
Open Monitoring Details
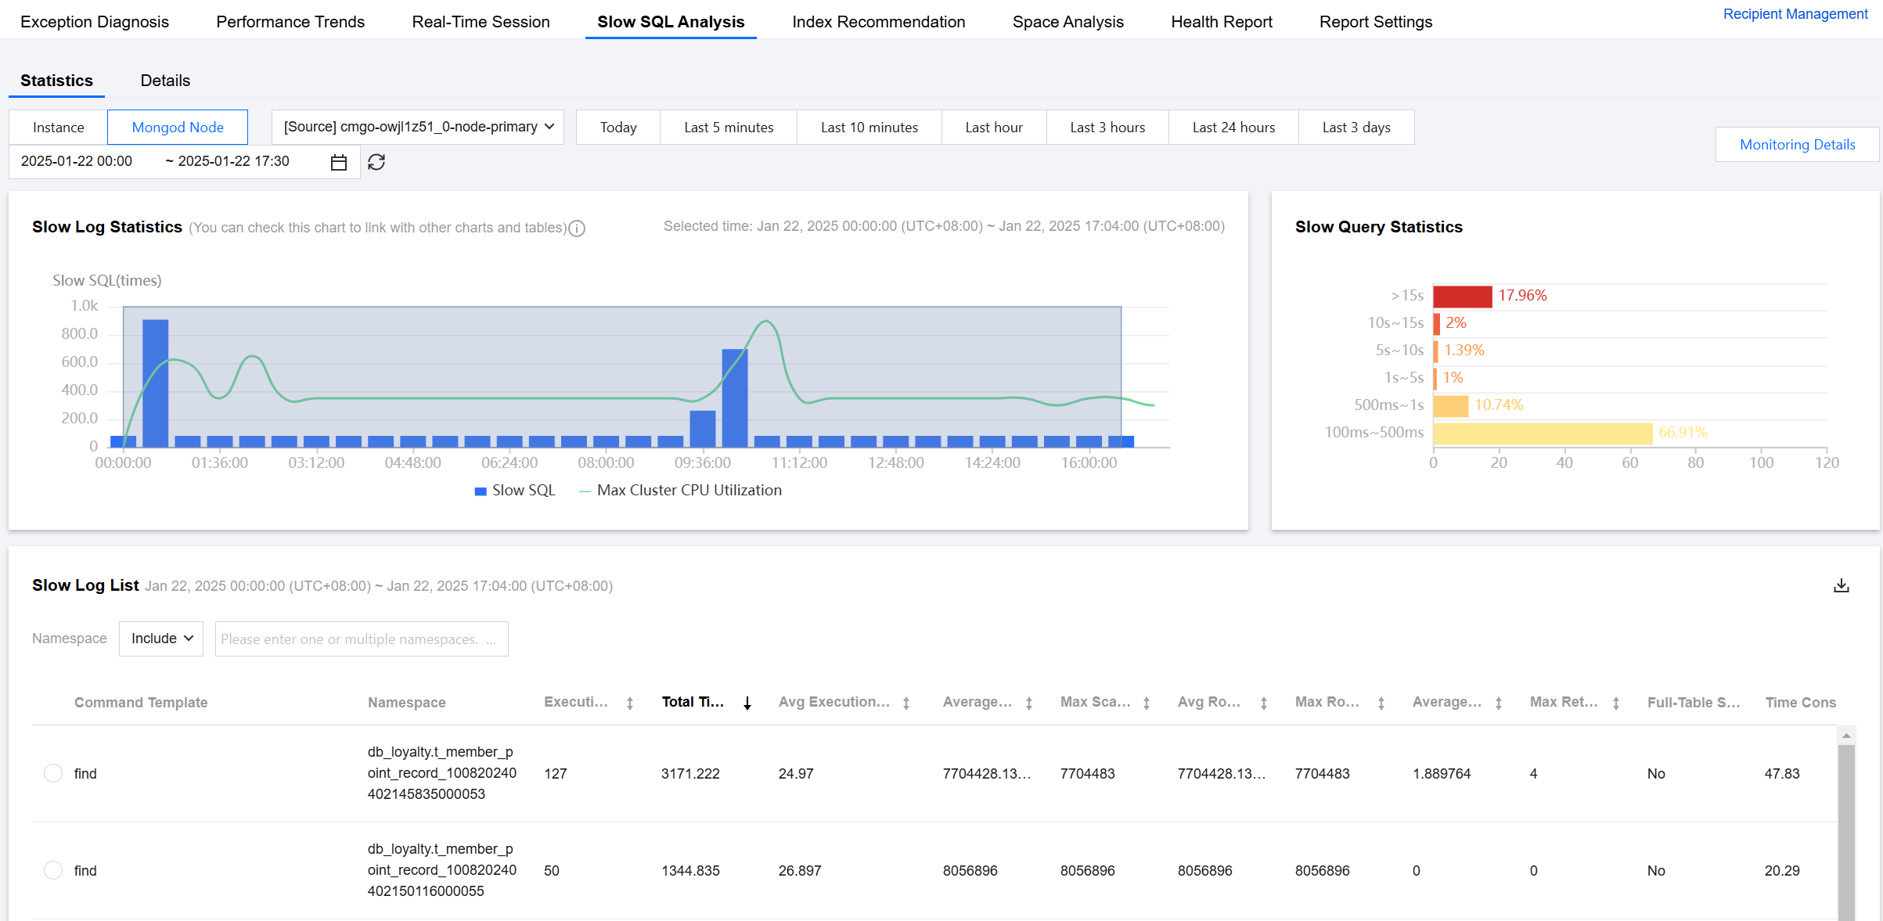click(x=1797, y=145)
